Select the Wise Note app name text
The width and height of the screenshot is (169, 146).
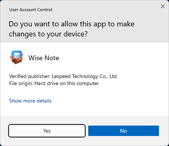44,58
